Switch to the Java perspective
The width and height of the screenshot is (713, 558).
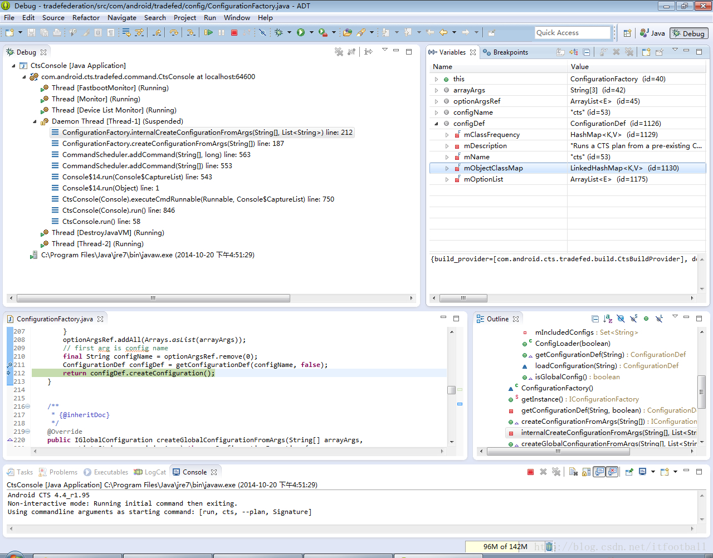652,33
